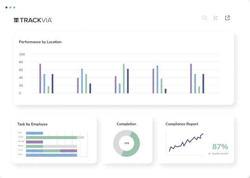The height and width of the screenshot is (178, 250).
Task: Click the green Monthly Growth triangle
Action: point(209,154)
